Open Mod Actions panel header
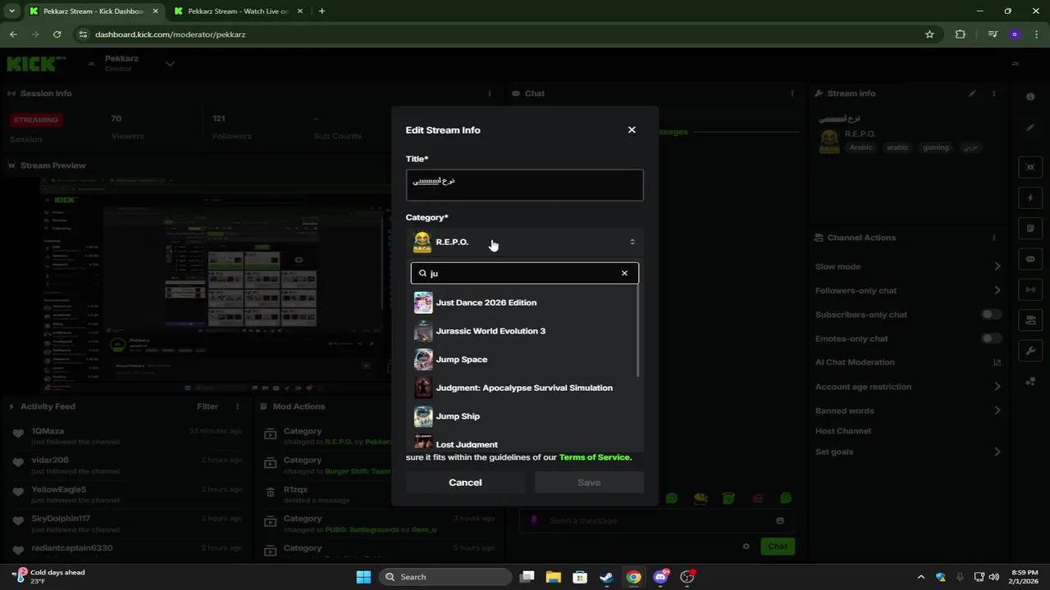The height and width of the screenshot is (590, 1050). pos(299,406)
